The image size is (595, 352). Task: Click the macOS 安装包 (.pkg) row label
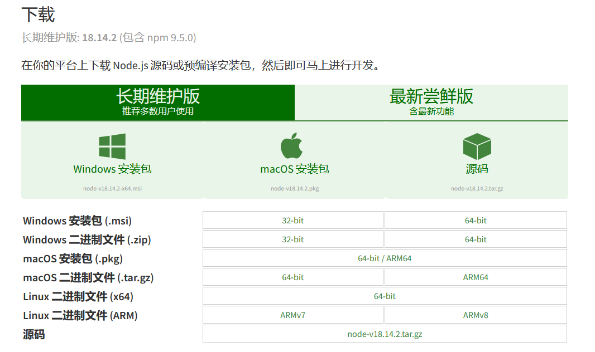(x=73, y=258)
